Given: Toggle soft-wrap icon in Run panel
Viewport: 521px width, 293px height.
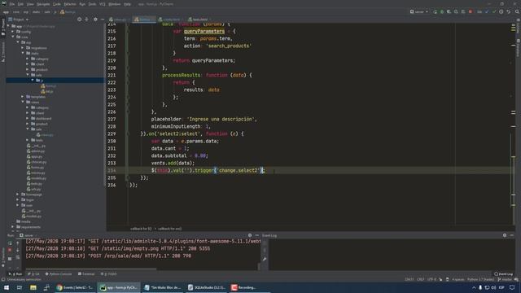Looking at the screenshot, I should [x=18, y=257].
